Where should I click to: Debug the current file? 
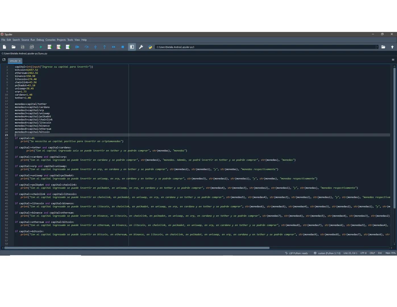(77, 47)
